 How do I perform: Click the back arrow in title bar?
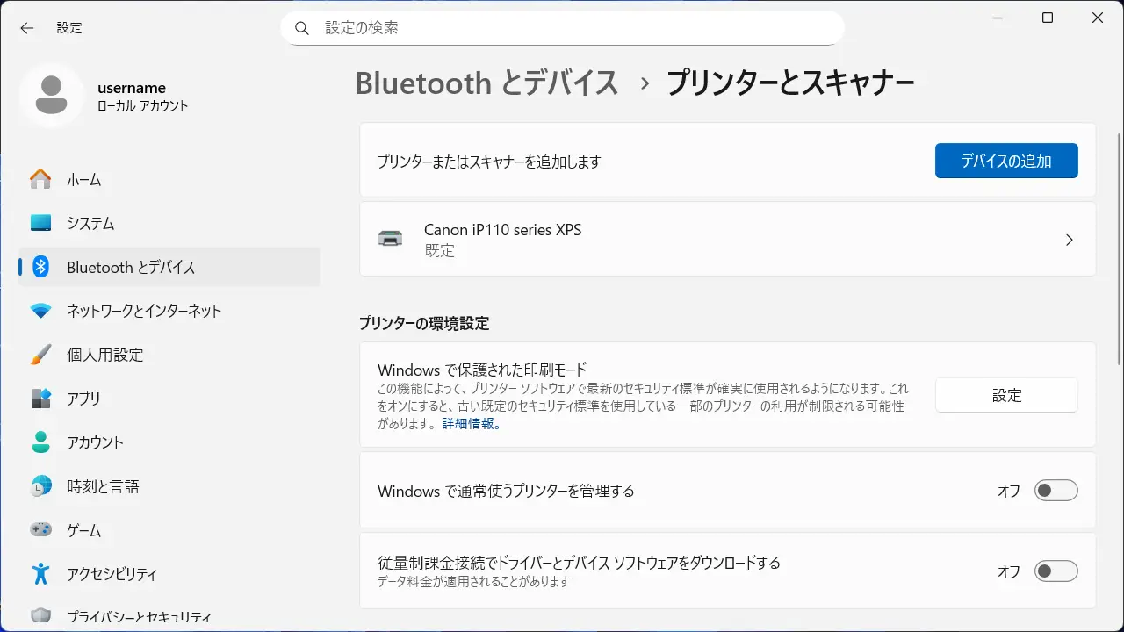[x=27, y=28]
